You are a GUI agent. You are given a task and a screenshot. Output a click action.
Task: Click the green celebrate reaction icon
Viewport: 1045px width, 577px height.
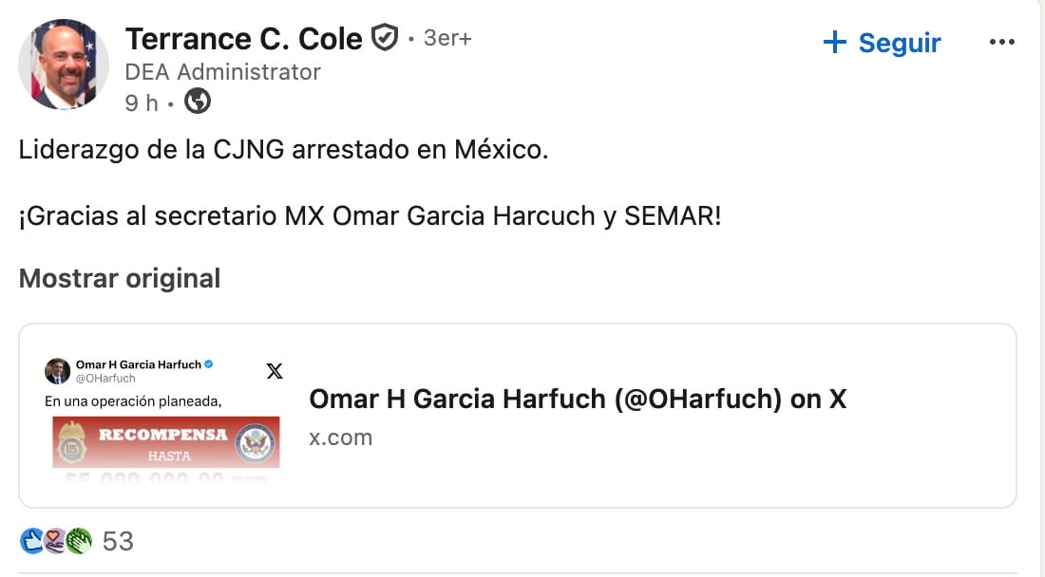pos(79,541)
